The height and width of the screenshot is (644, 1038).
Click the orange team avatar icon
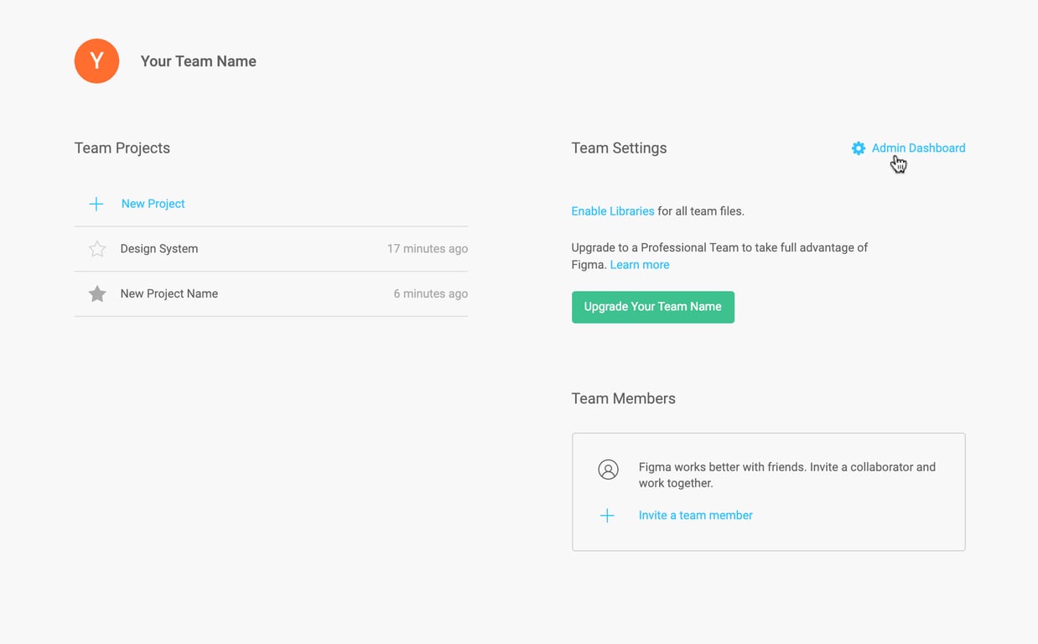pos(96,61)
